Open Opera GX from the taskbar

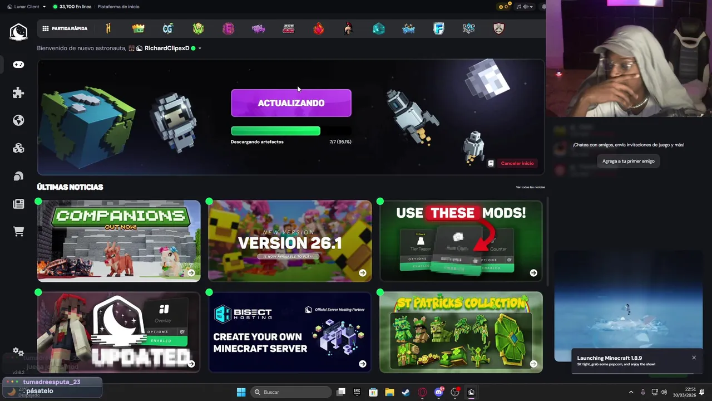tap(422, 392)
